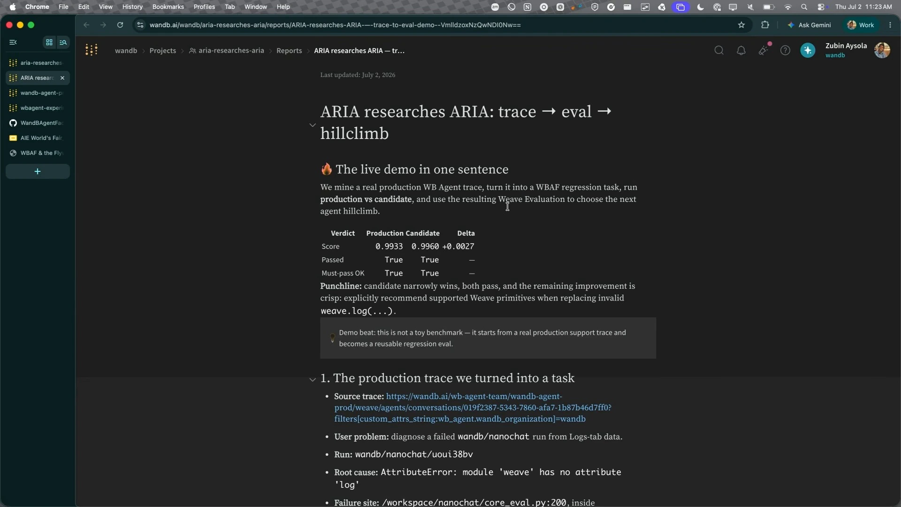Go to Reports breadcrumb
This screenshot has height=507, width=901.
pyautogui.click(x=289, y=51)
